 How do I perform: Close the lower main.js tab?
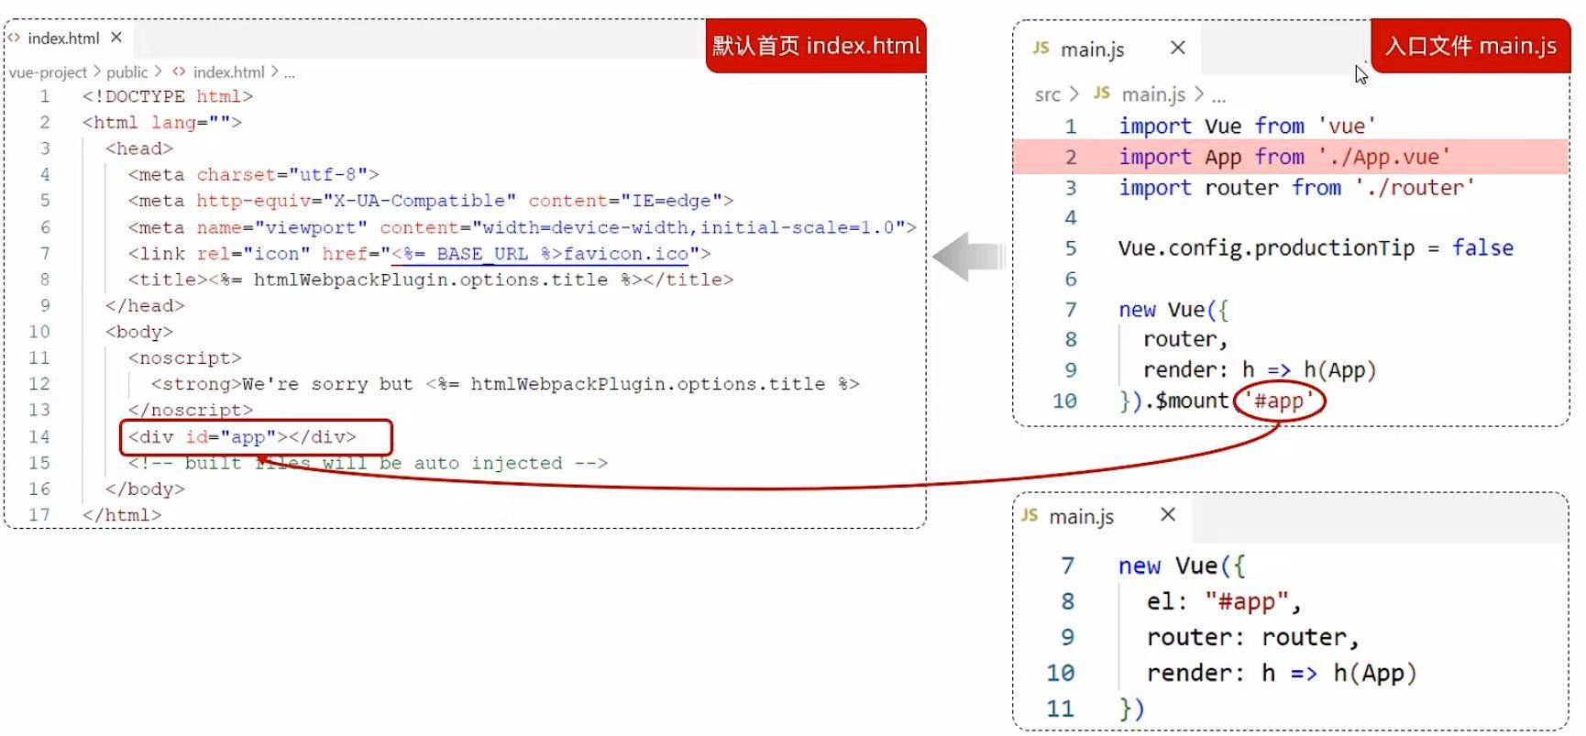click(x=1168, y=514)
